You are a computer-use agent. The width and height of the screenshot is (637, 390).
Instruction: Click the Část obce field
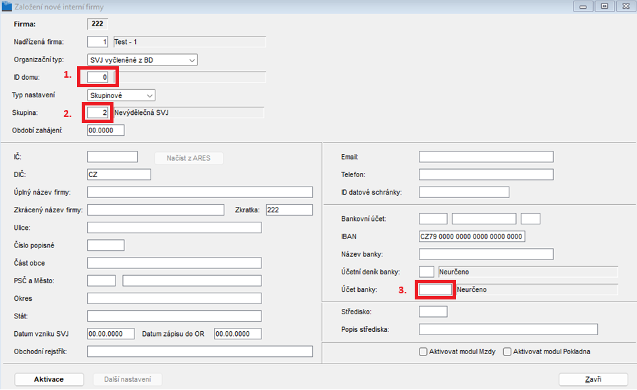(174, 263)
